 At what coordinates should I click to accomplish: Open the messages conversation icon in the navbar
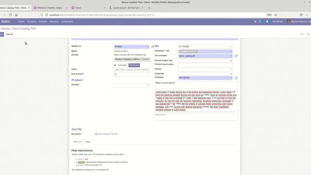[268, 21]
